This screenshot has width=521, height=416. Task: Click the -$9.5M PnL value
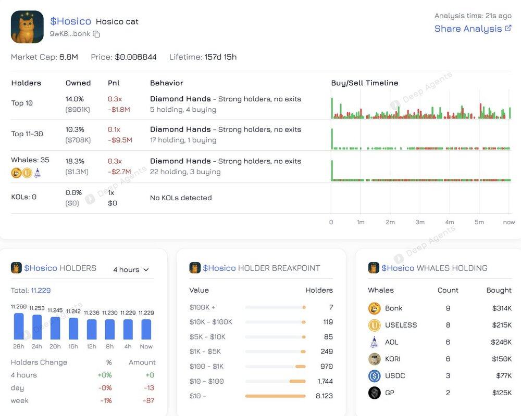[120, 140]
